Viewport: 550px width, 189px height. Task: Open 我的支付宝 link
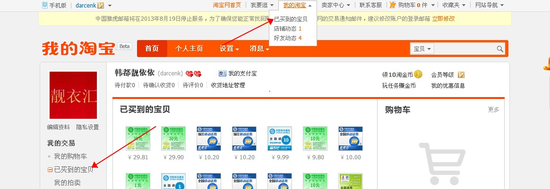click(243, 74)
